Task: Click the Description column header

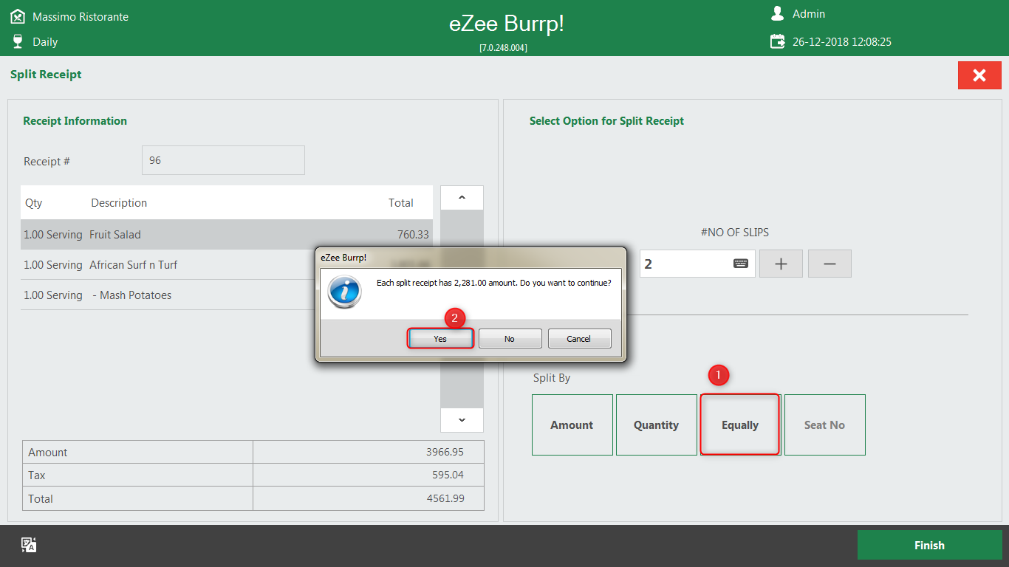Action: (x=119, y=203)
